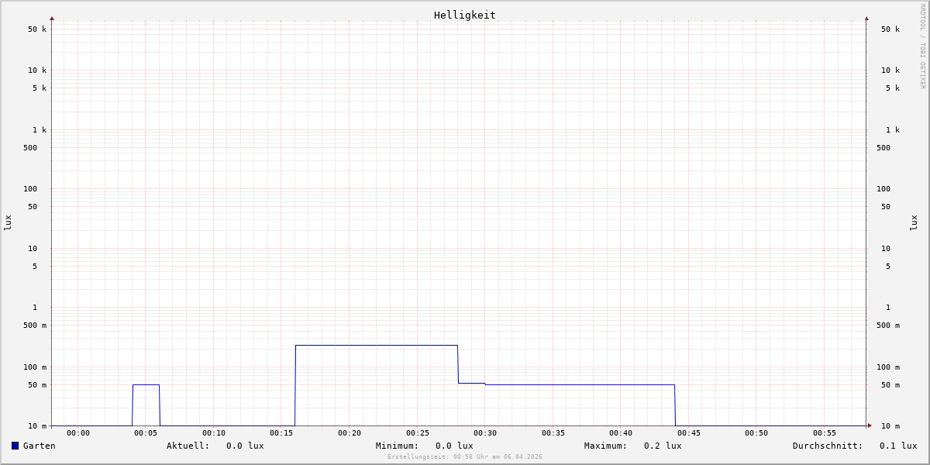930x465 pixels.
Task: Click the "00:00" time axis label
Action: (x=78, y=433)
